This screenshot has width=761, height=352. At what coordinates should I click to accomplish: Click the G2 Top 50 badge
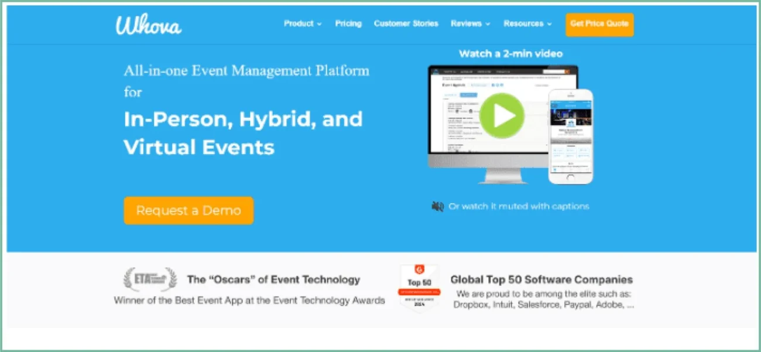(x=419, y=288)
